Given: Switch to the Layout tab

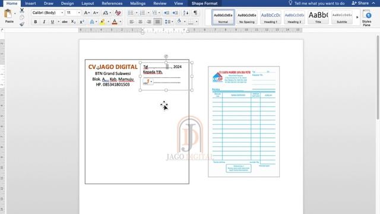Looking at the screenshot, I should 87,4.
